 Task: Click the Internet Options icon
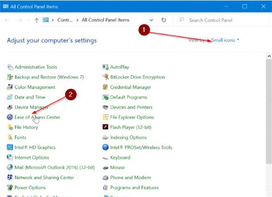coord(10,158)
